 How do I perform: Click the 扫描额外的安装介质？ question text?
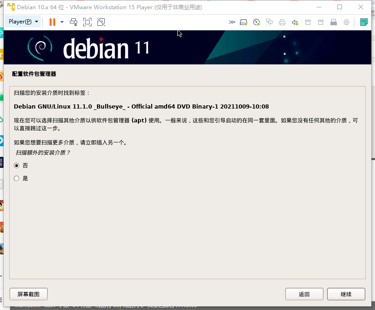tap(43, 153)
